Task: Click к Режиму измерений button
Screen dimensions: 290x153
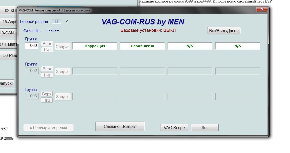Action: click(48, 128)
